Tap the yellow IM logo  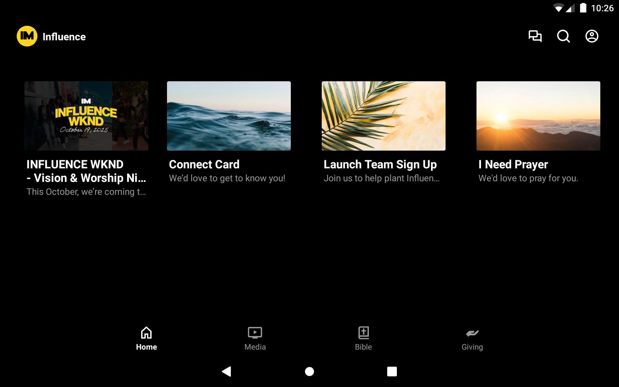click(27, 36)
